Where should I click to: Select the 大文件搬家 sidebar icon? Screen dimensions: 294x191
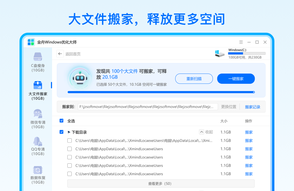[37, 85]
